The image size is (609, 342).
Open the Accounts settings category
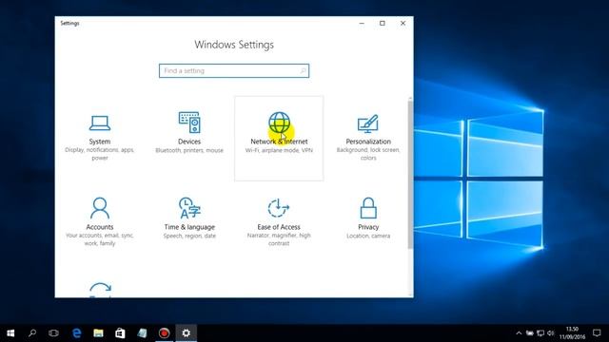[100, 223]
